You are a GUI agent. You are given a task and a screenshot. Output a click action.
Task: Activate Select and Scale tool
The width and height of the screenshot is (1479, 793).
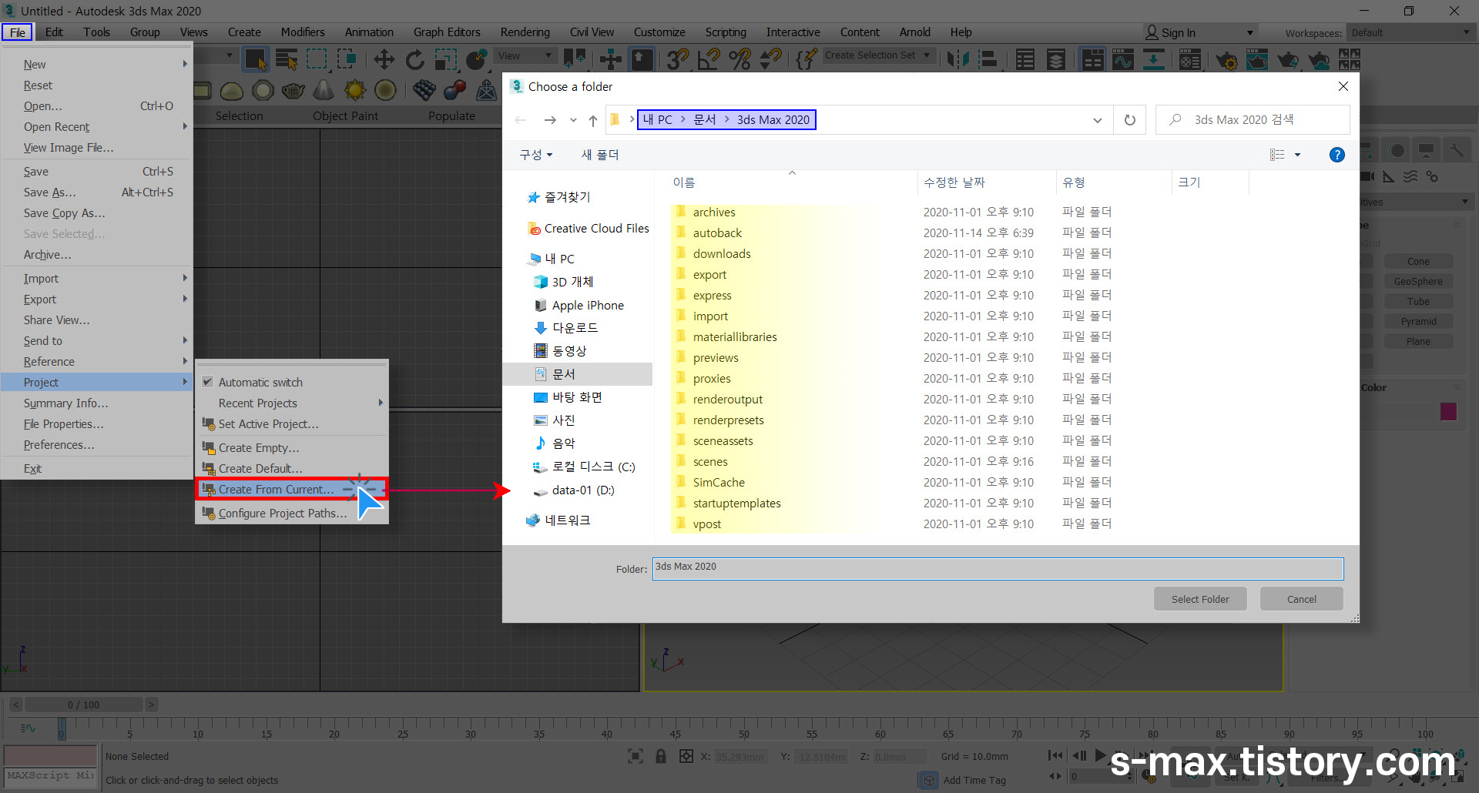point(445,59)
